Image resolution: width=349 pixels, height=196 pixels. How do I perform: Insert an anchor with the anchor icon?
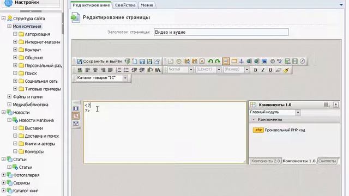point(242,61)
